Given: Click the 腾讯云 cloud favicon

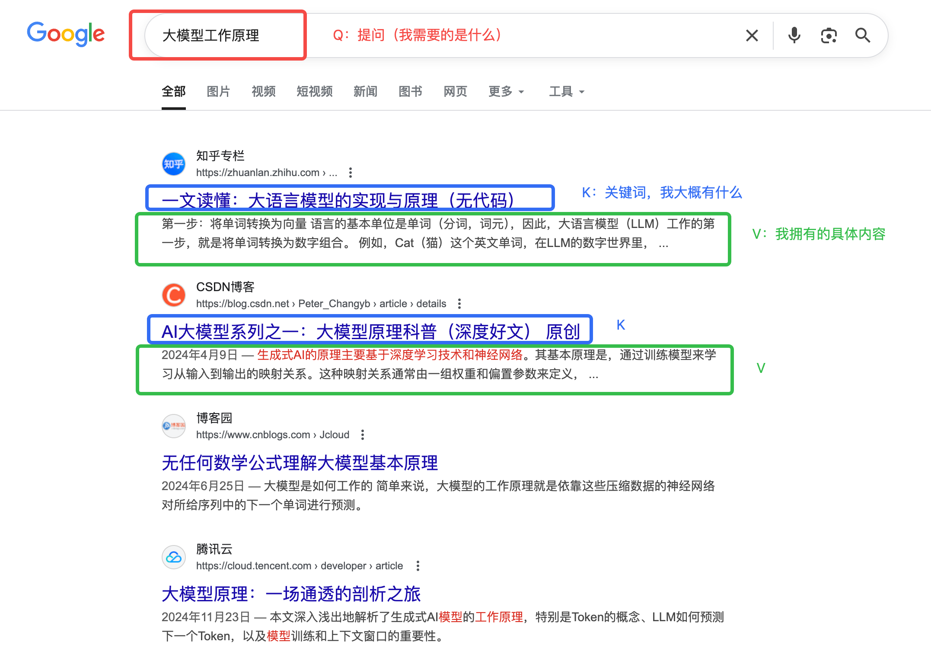Looking at the screenshot, I should tap(173, 557).
